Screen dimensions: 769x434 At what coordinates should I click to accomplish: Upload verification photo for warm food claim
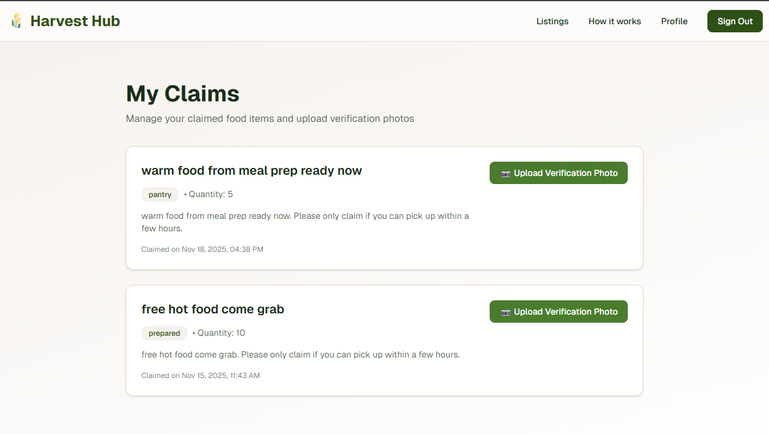coord(558,173)
